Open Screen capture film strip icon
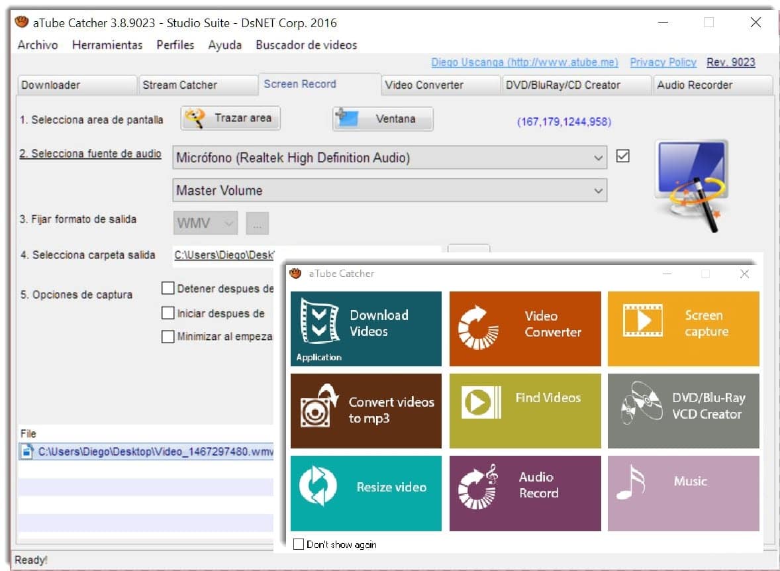 tap(643, 321)
